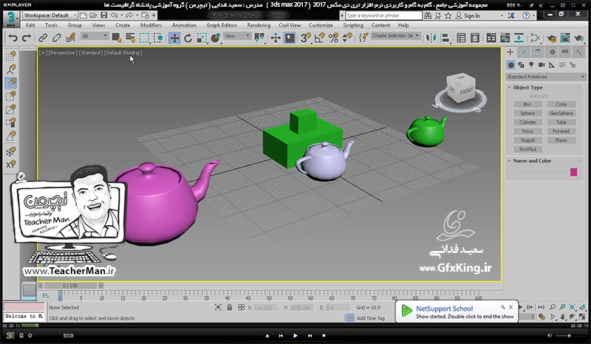The width and height of the screenshot is (591, 344).
Task: Activate the Select and Rotate tool
Action: click(x=188, y=38)
